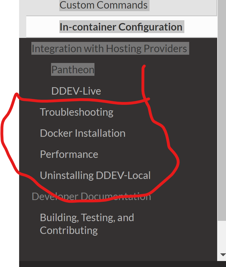Expand the Developer Documentation section
This screenshot has height=267, width=226.
91,196
